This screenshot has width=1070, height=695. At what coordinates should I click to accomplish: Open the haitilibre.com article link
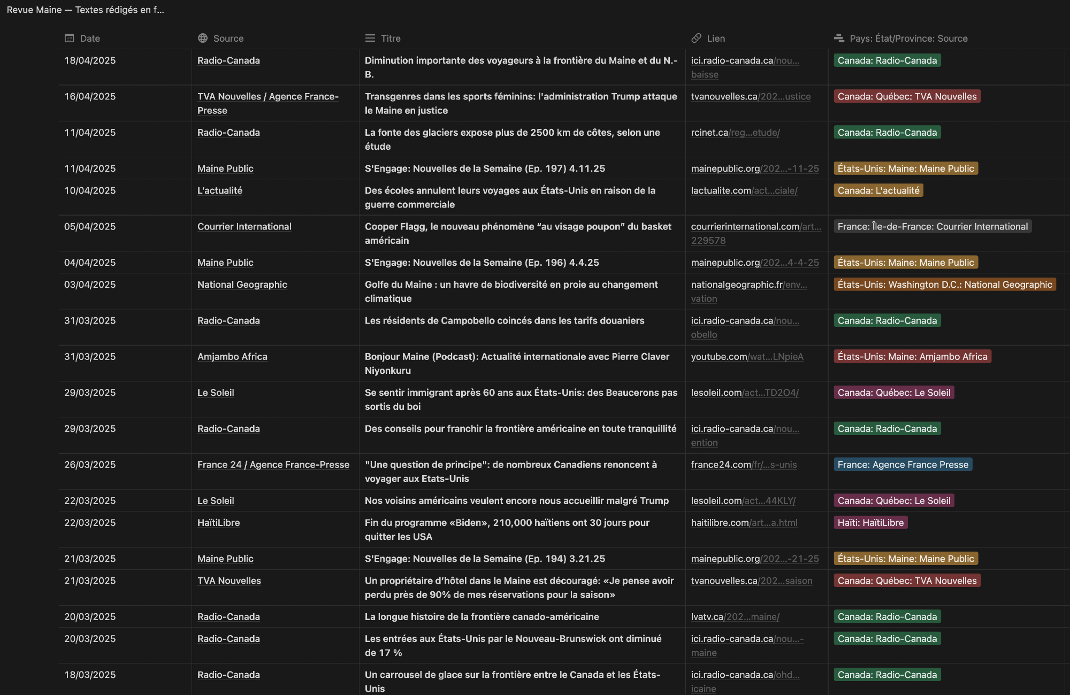(x=744, y=522)
